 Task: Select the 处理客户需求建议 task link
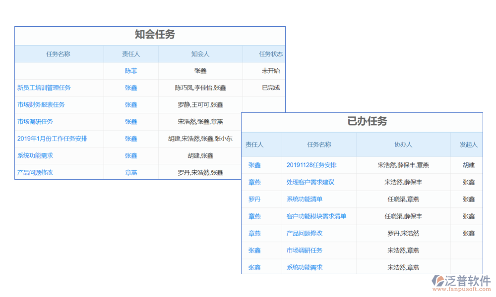click(310, 182)
